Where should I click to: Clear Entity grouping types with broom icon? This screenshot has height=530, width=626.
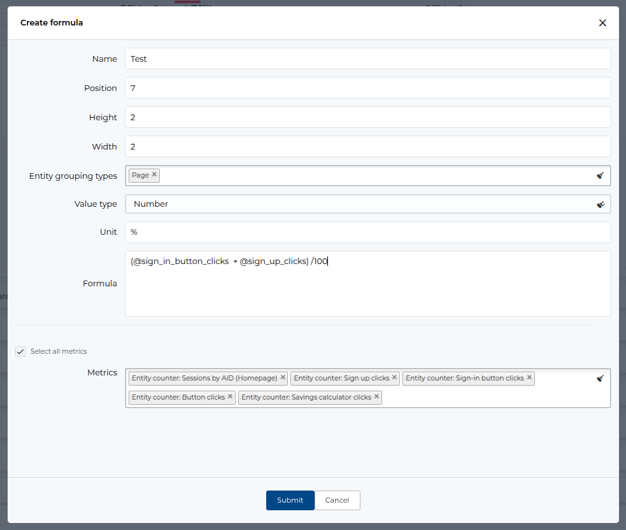click(600, 176)
